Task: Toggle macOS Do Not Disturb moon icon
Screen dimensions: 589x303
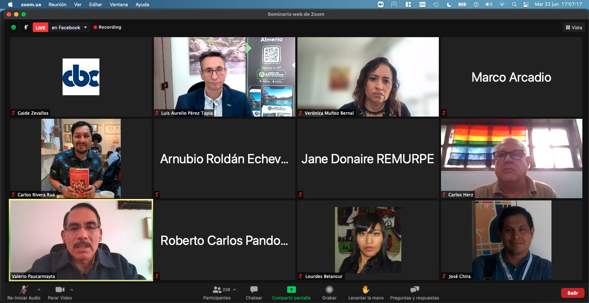Action: pyautogui.click(x=449, y=4)
